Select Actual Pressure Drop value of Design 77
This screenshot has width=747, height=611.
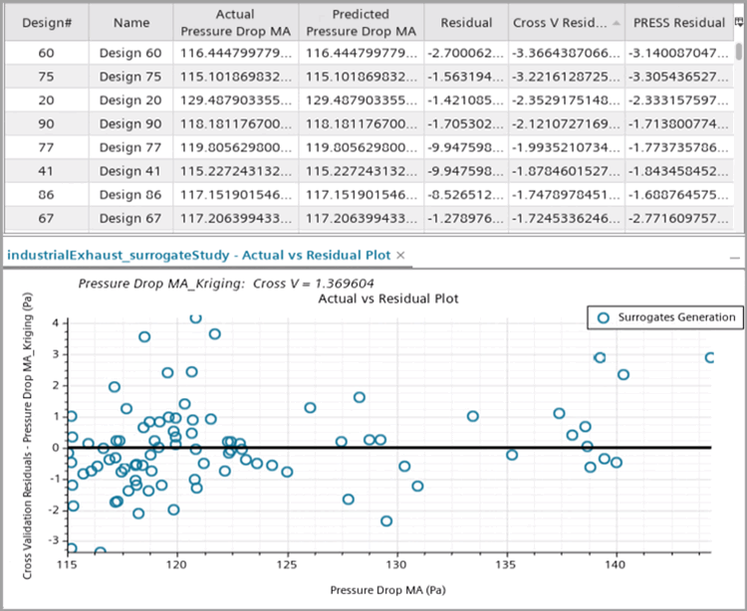pos(236,147)
